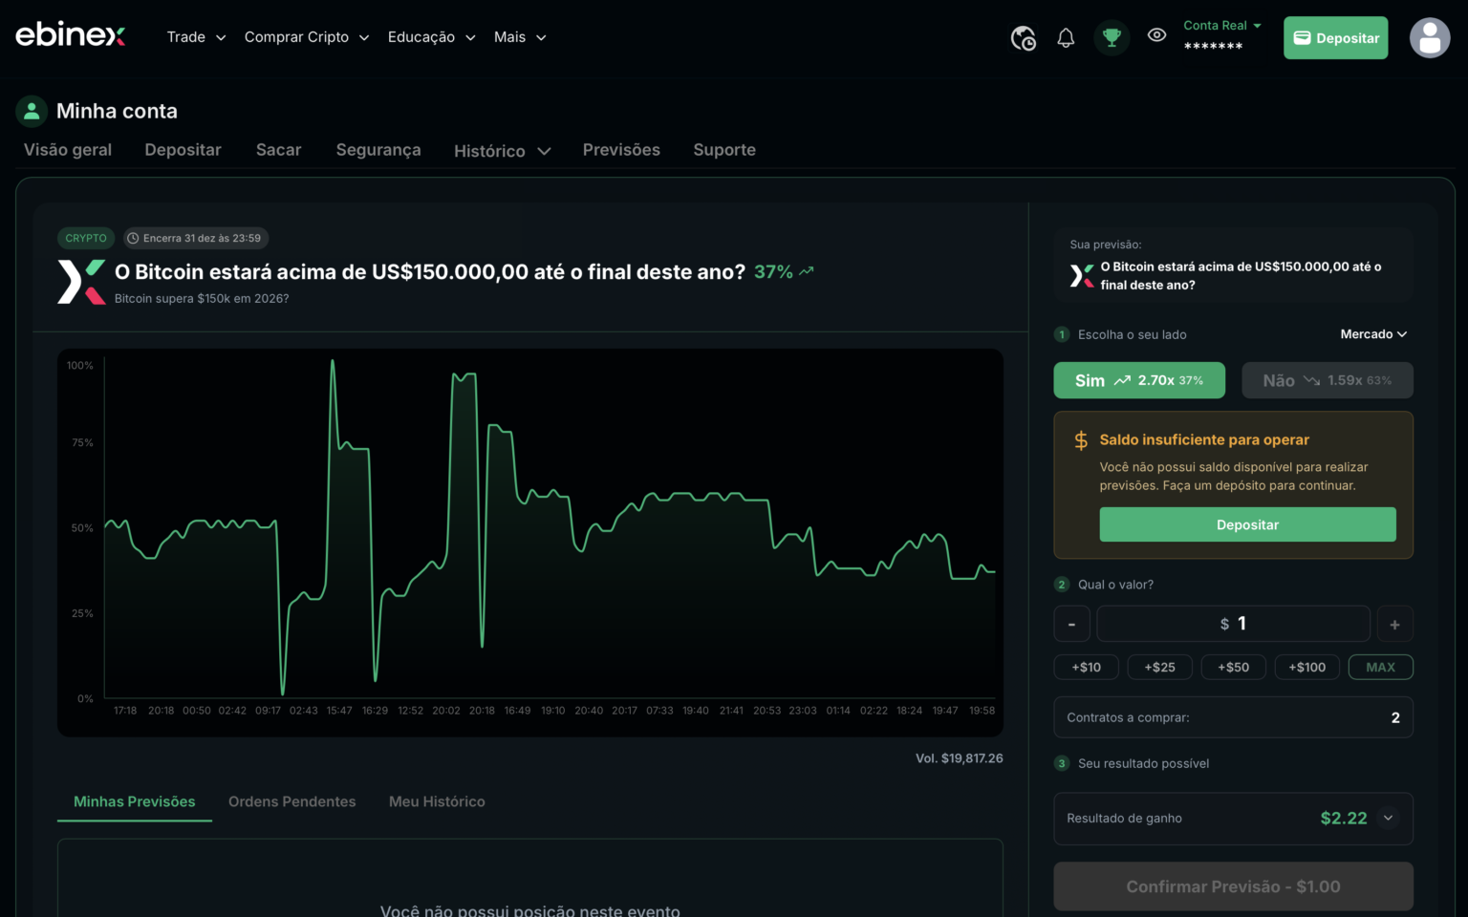Click the event logo in Sua previsão card
1468x917 pixels.
1082,276
